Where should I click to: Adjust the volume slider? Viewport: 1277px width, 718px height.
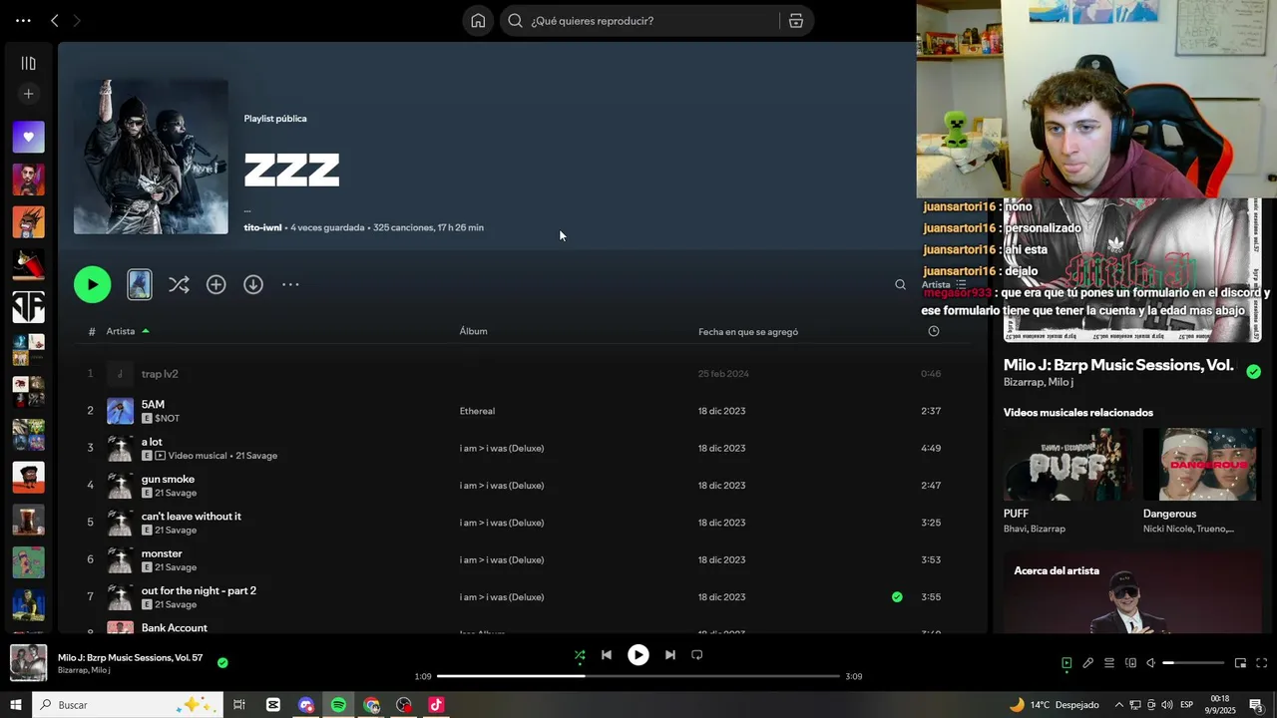[x=1193, y=663]
